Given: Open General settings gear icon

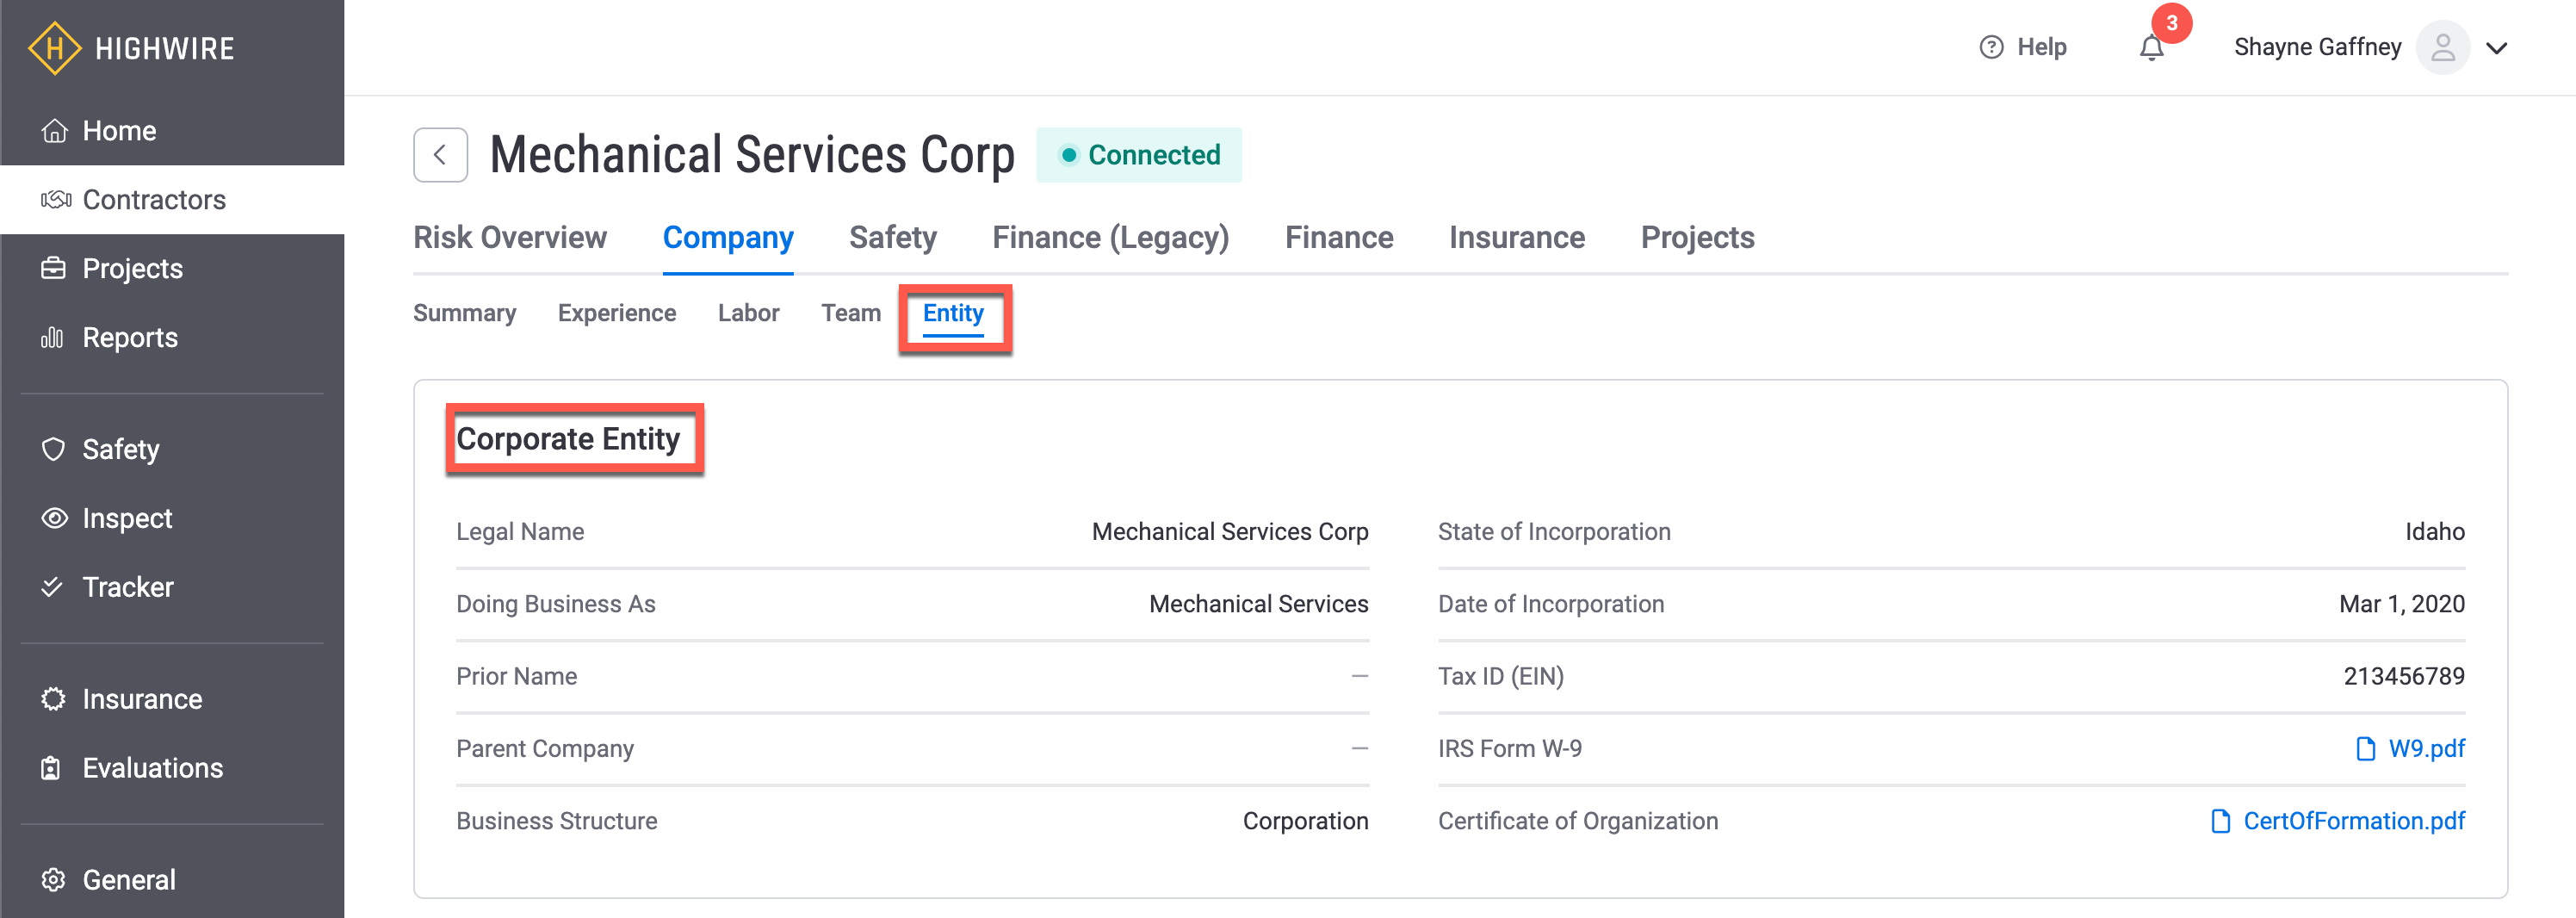Looking at the screenshot, I should pyautogui.click(x=54, y=879).
